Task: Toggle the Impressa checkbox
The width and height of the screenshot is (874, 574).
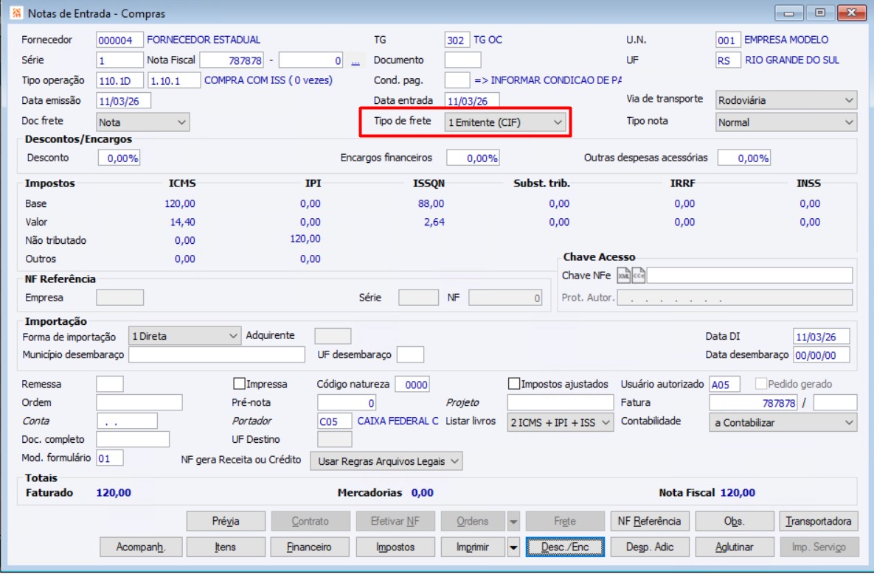Action: click(239, 384)
